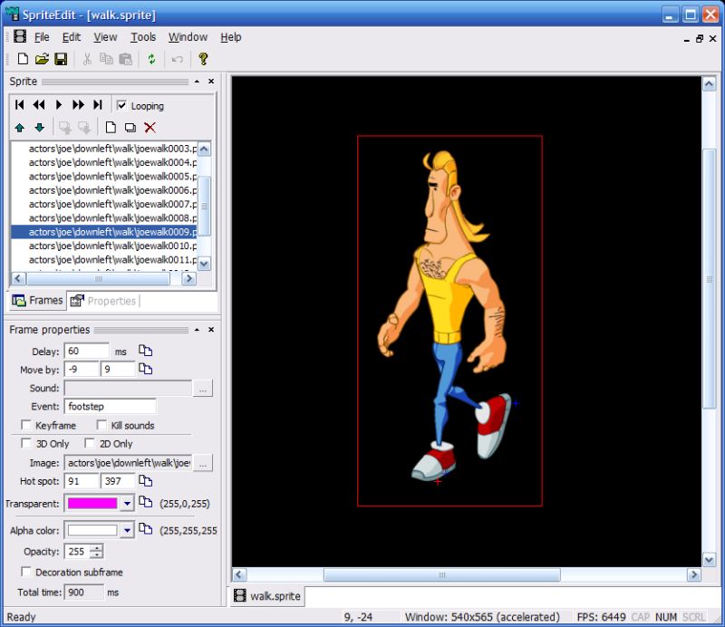Browse for a different Image file
Viewport: 725px width, 627px height.
(x=205, y=462)
